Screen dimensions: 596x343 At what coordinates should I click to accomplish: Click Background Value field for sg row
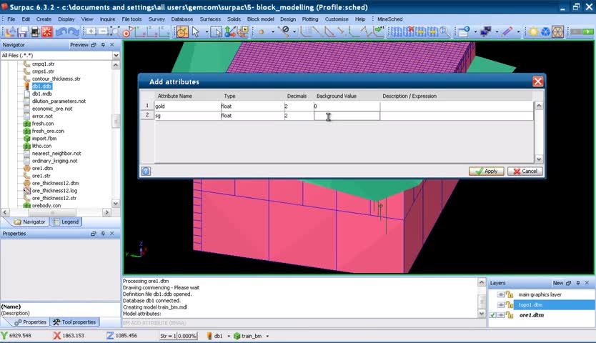coord(347,116)
